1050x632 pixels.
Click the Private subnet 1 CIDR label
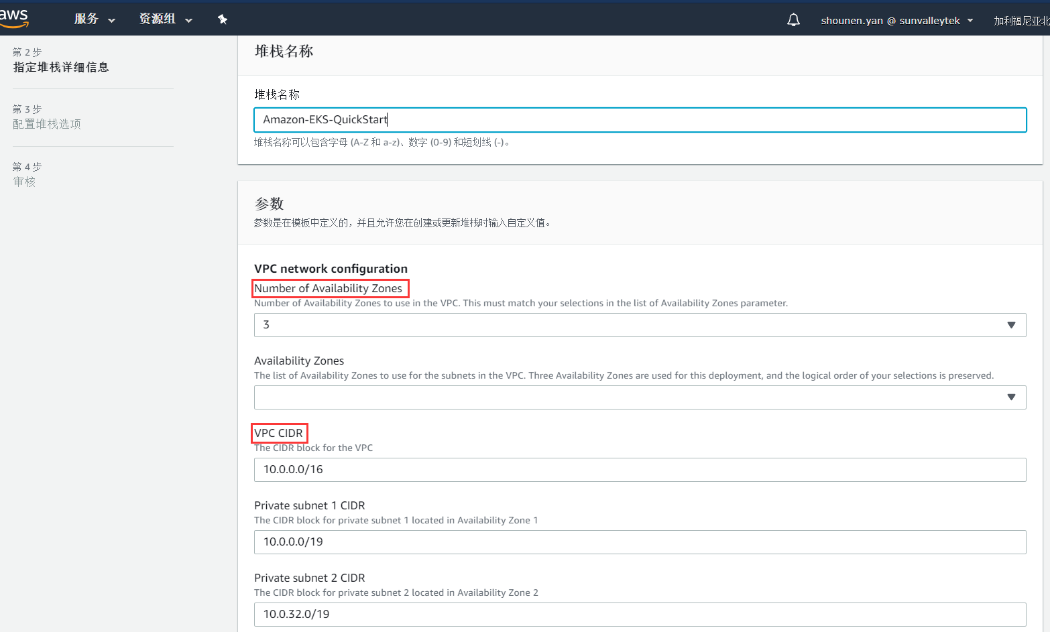pos(309,505)
